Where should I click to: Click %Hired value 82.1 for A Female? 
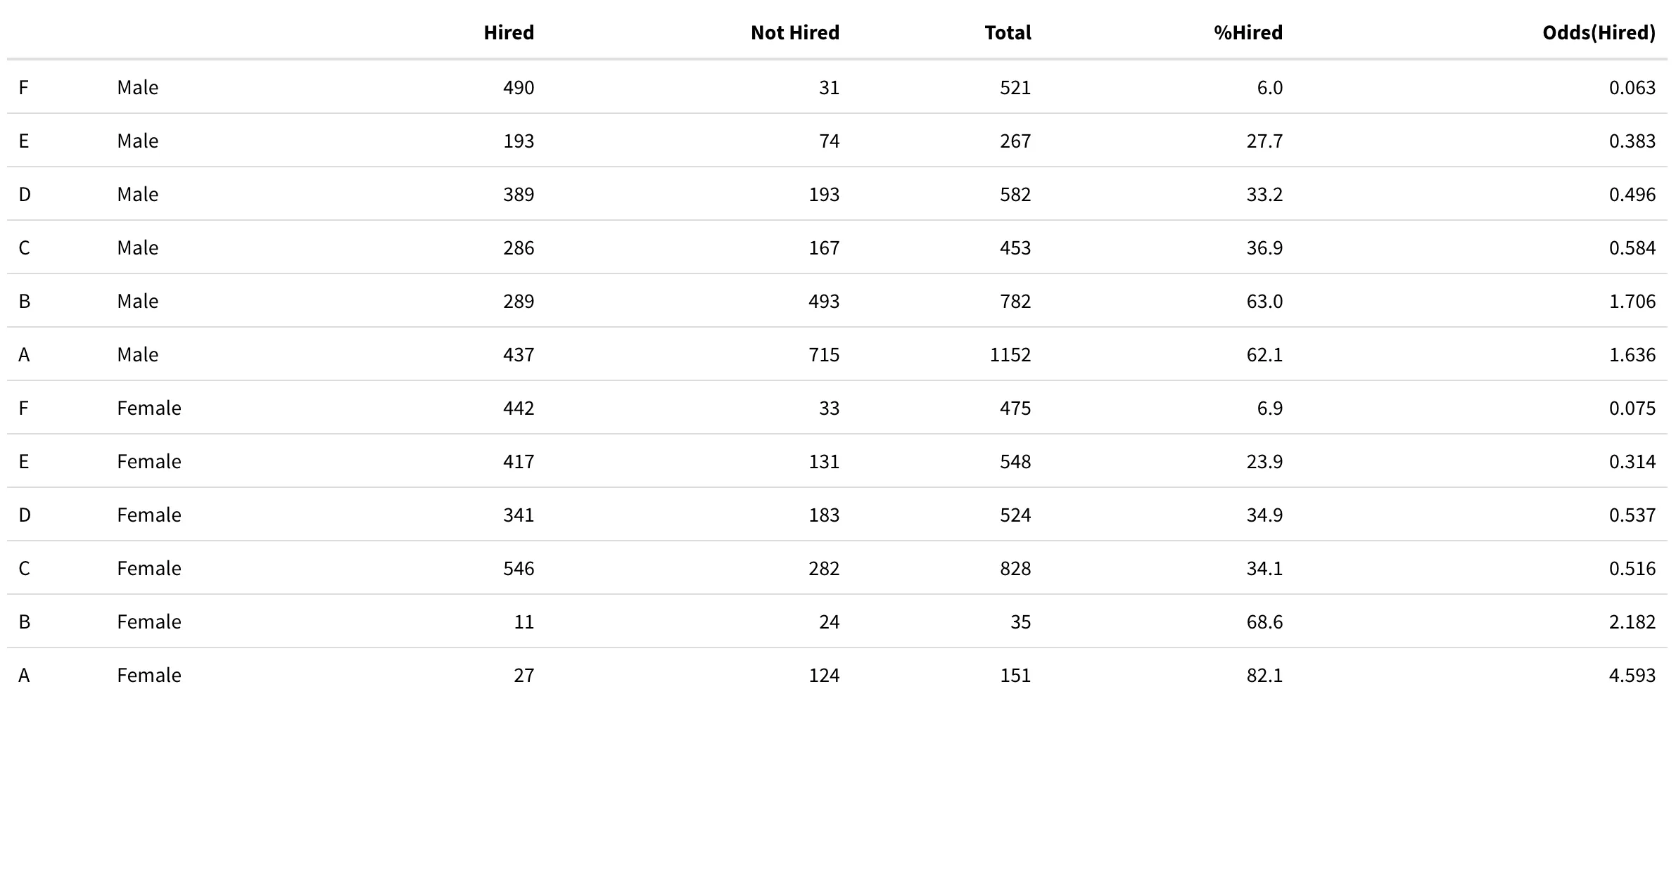tap(1264, 676)
